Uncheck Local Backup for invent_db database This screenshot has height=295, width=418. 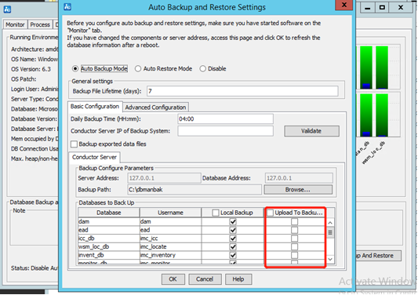coord(233,255)
